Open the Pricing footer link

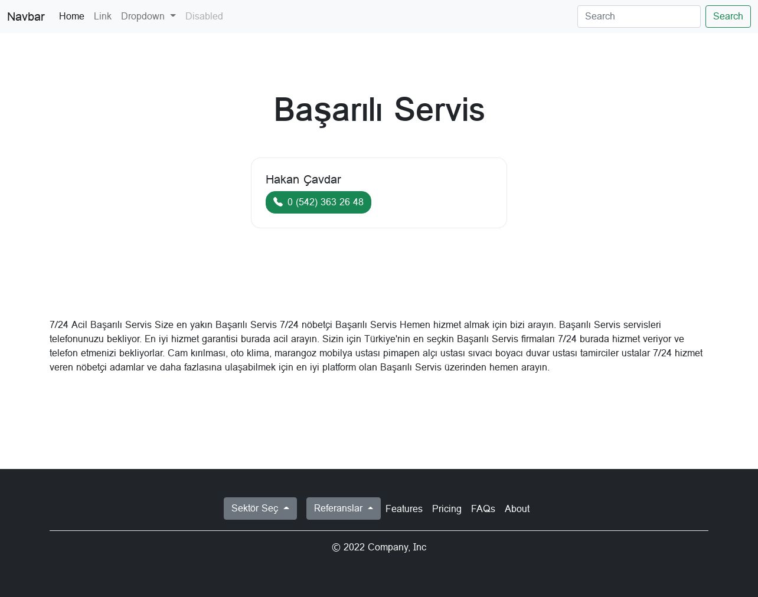(x=447, y=509)
